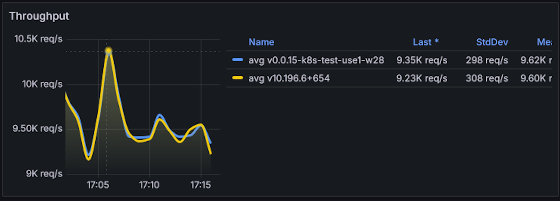Sort legend by StdDev column header
This screenshot has width=560, height=201.
[x=492, y=42]
